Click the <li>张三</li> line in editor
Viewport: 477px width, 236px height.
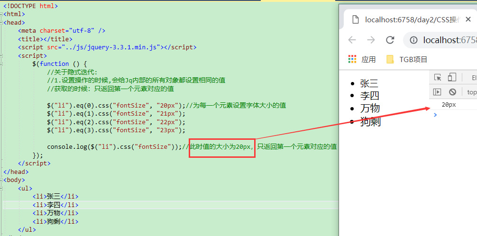point(55,197)
